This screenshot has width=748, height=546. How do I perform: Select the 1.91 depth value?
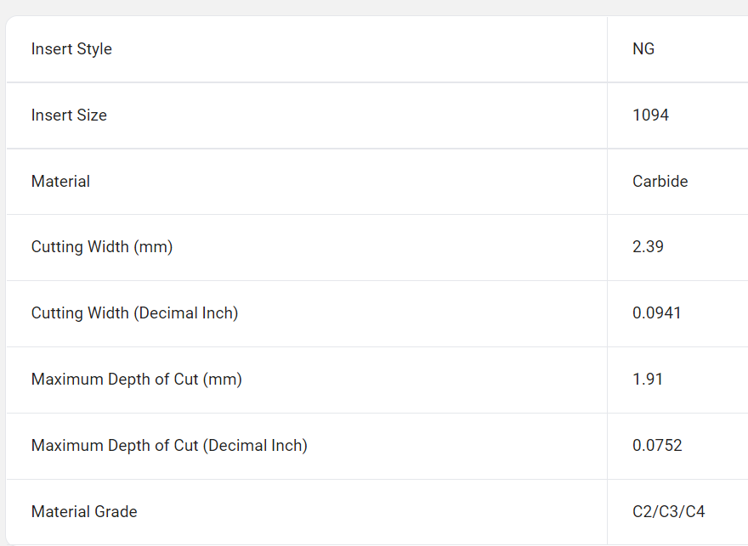point(648,380)
